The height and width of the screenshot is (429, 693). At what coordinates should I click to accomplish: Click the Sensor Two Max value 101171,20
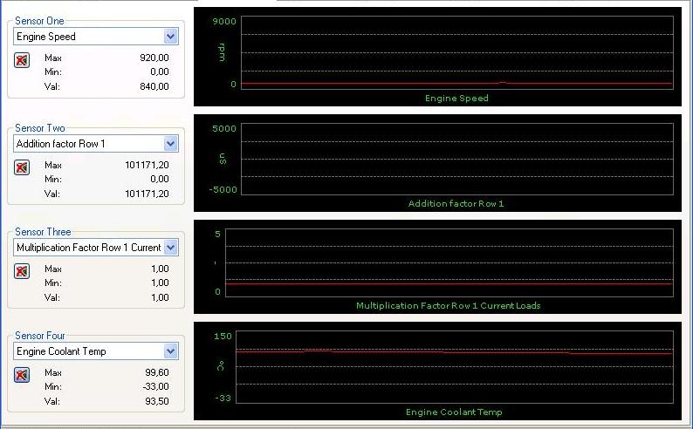coord(147,165)
